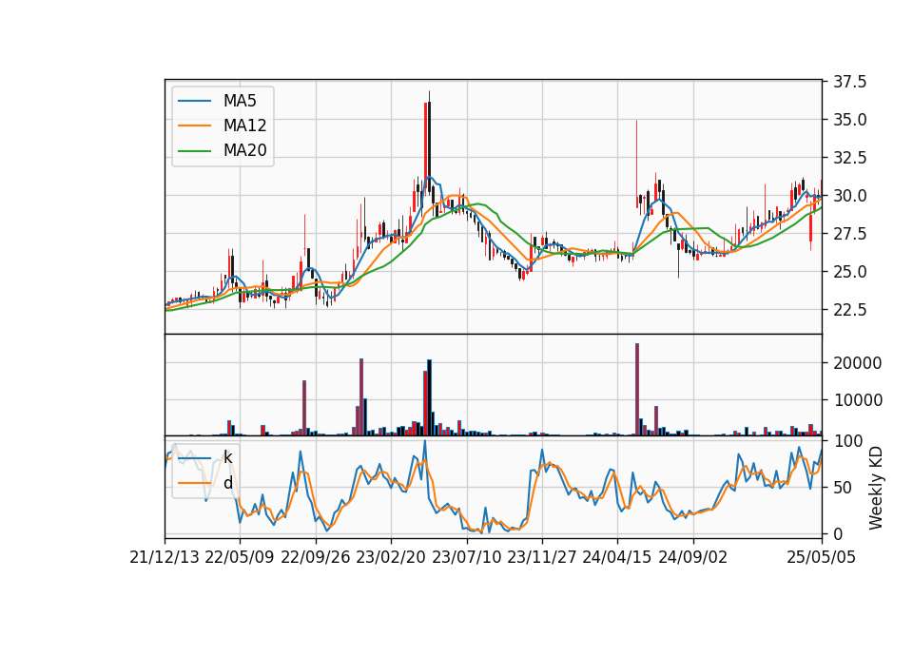Click the 24/04/15 date label
913x656 pixels.
point(617,557)
